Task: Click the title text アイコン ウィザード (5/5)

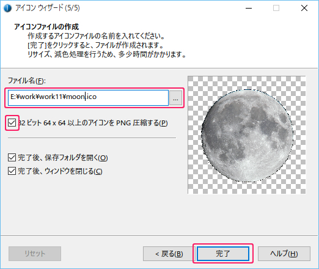Action: point(48,8)
